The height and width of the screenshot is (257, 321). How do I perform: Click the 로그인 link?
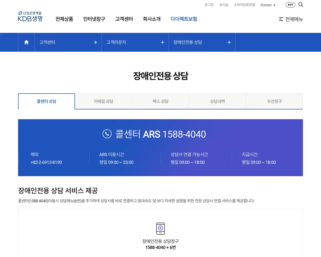tap(209, 5)
